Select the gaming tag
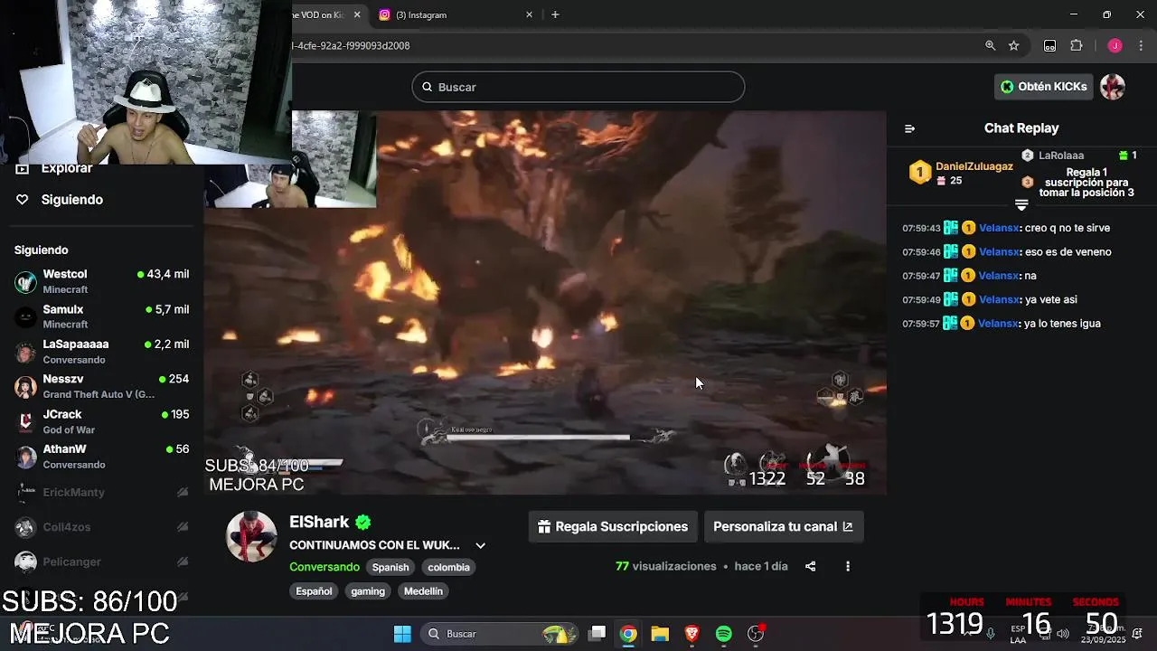 [368, 591]
